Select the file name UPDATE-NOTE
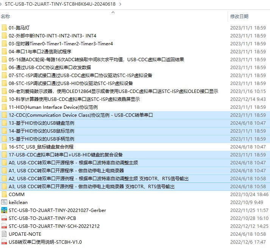 pyautogui.click(x=25, y=234)
